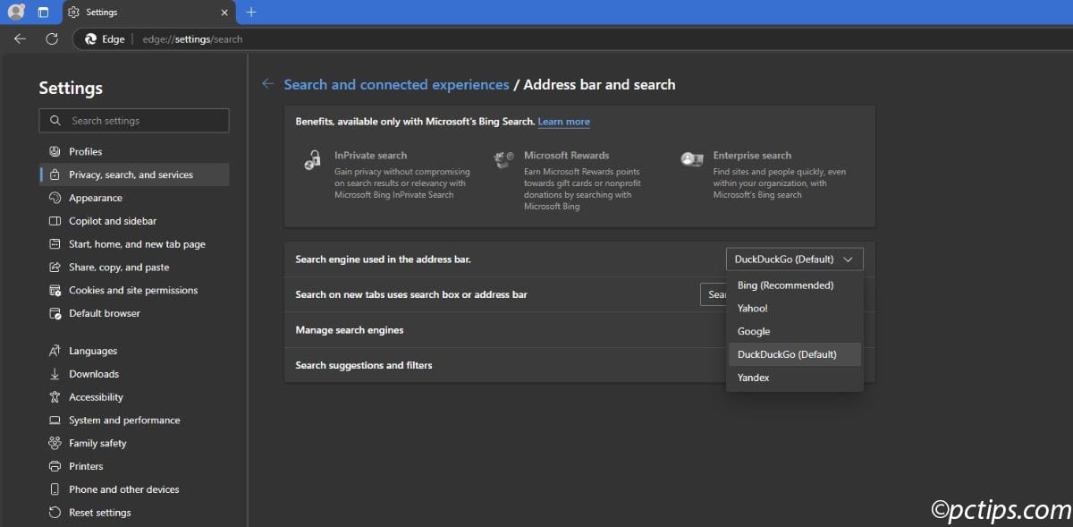Click the Default browser icon
The width and height of the screenshot is (1073, 527).
[55, 313]
